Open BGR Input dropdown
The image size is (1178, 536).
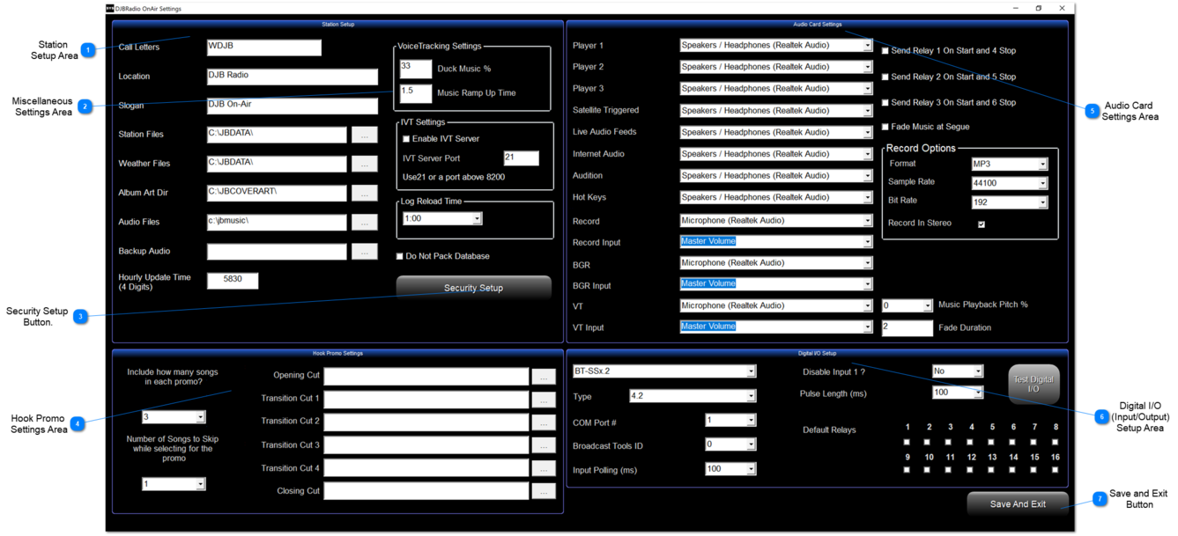(x=867, y=284)
